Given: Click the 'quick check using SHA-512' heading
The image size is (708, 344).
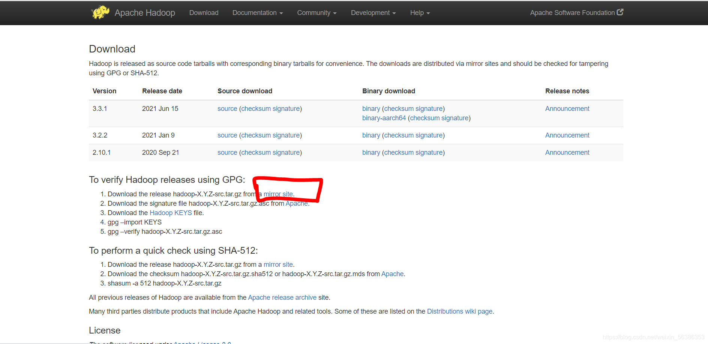Looking at the screenshot, I should [x=173, y=251].
